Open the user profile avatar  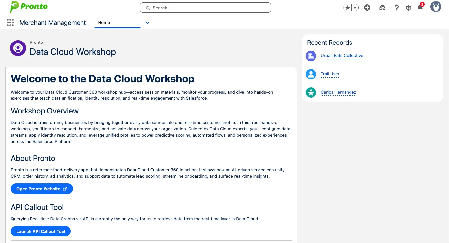pos(436,7)
